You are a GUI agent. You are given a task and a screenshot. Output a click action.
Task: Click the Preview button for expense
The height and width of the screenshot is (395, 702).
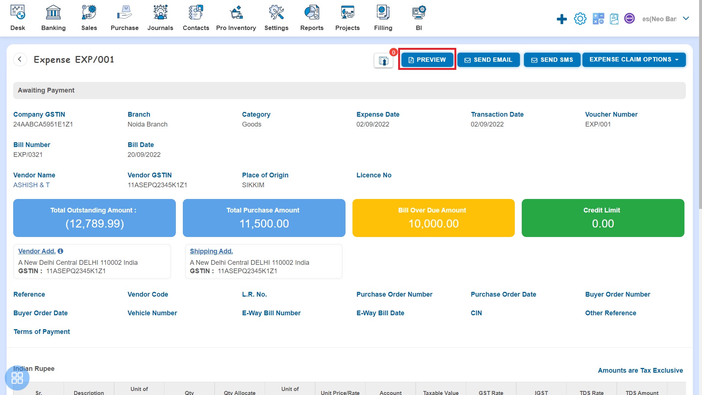point(427,59)
